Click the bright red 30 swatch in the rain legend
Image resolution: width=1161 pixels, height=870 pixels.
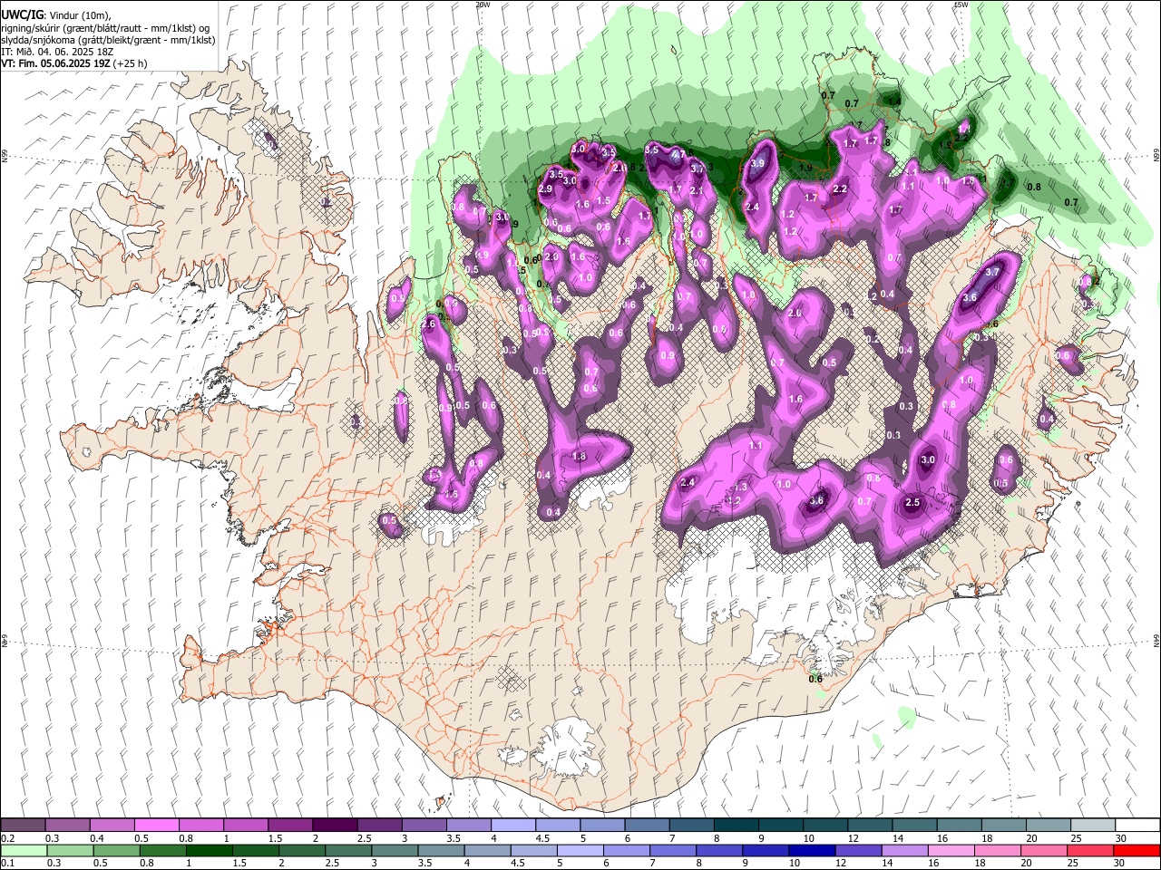tap(1137, 851)
